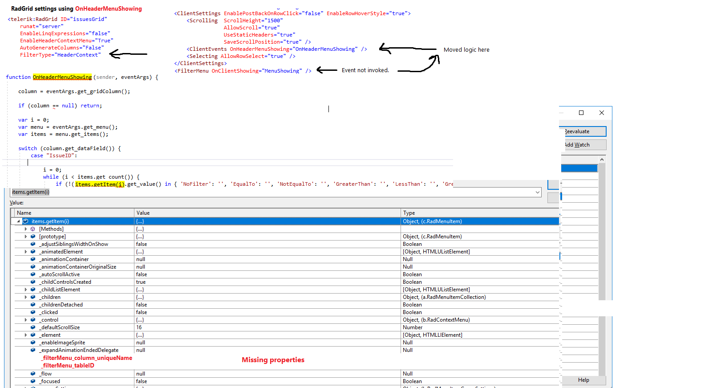
Task: Click value '16' of _defaultScrollSize
Action: (139, 327)
